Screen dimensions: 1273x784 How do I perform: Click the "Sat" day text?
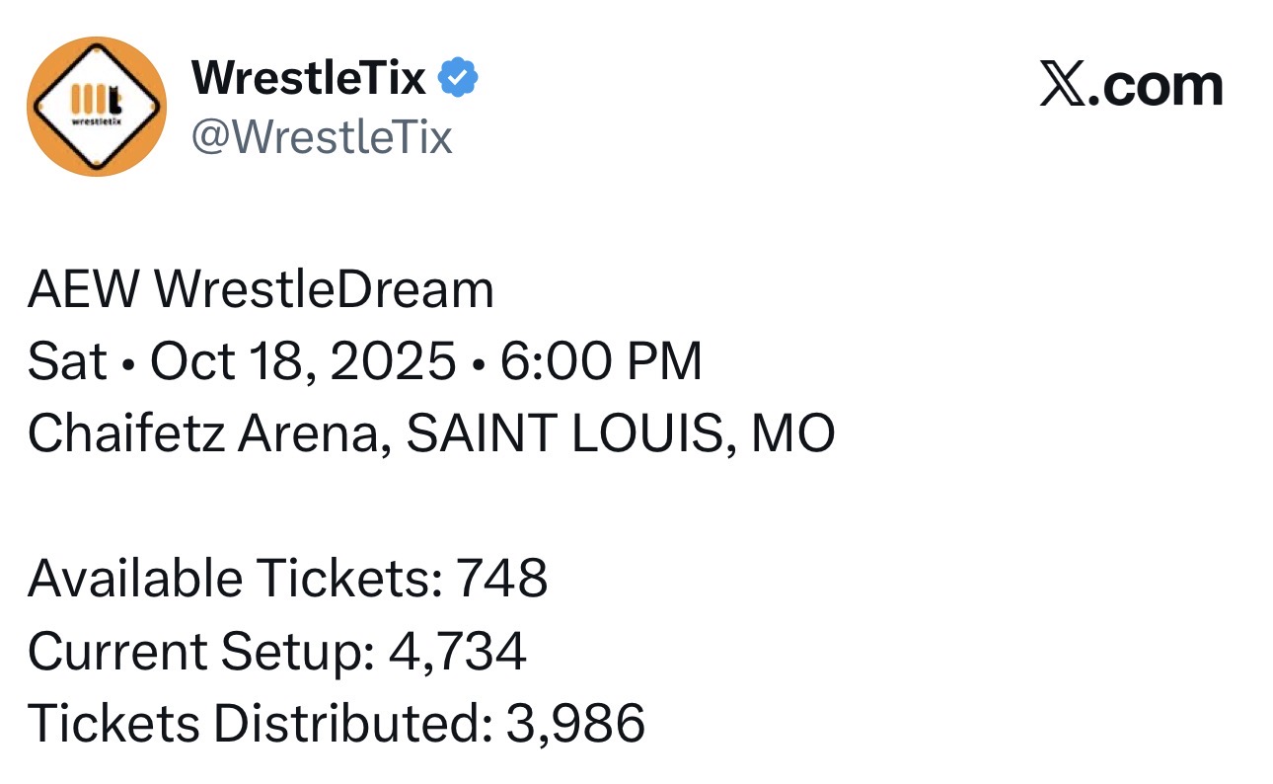pos(67,361)
